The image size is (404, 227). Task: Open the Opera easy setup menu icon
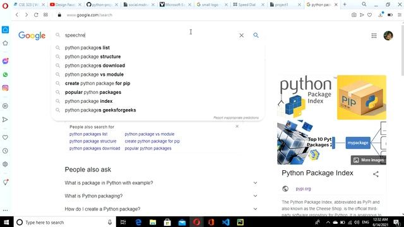(400, 15)
